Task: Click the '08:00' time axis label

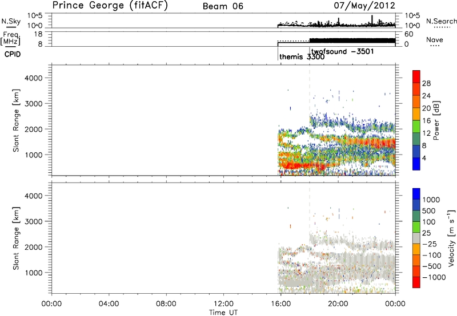Action: tap(166, 304)
